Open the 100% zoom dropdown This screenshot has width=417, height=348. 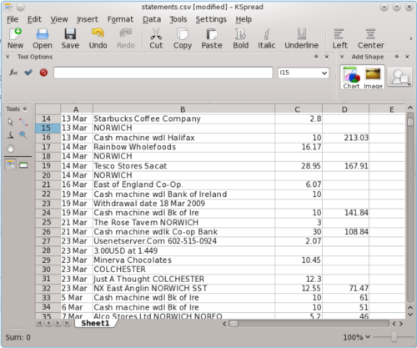point(357,337)
